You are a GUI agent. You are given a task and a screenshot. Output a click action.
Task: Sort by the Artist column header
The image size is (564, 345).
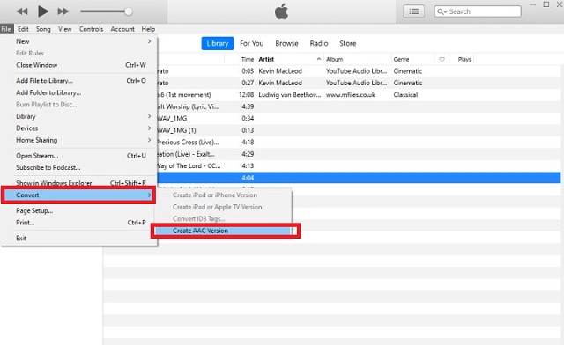pos(266,59)
